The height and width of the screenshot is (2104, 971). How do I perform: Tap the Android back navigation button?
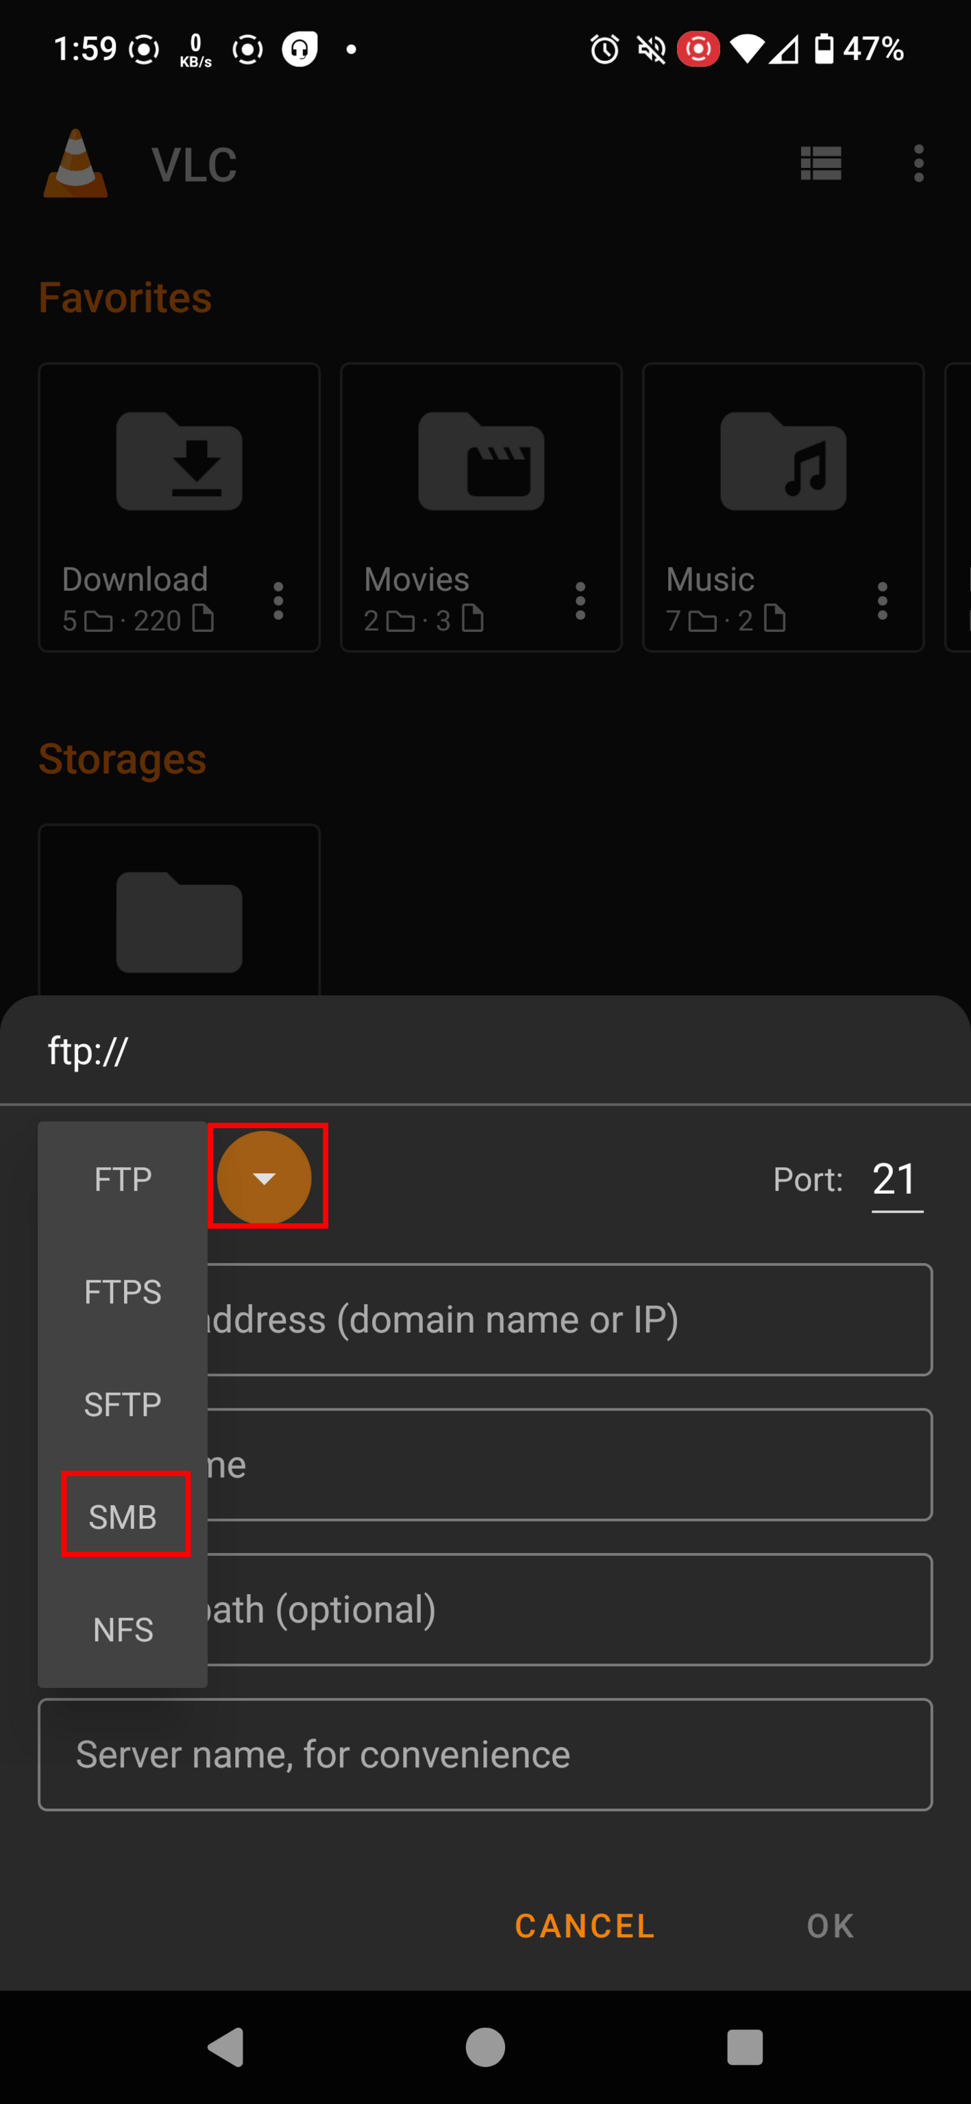point(226,2047)
